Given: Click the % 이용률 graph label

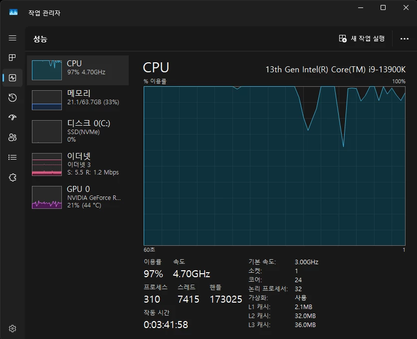Looking at the screenshot, I should [155, 81].
